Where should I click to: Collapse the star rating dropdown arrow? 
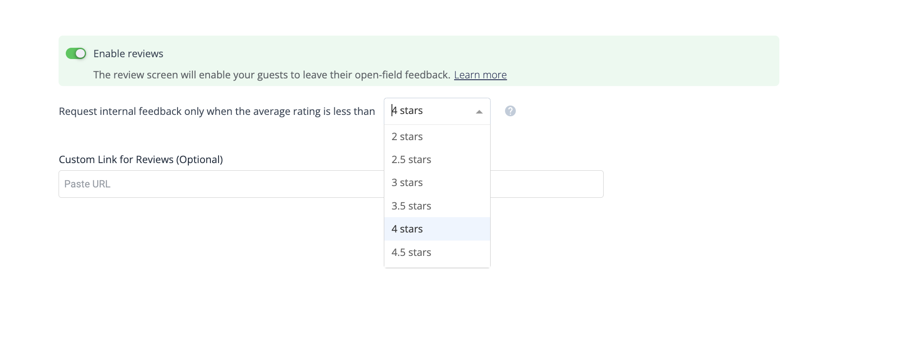click(x=479, y=112)
